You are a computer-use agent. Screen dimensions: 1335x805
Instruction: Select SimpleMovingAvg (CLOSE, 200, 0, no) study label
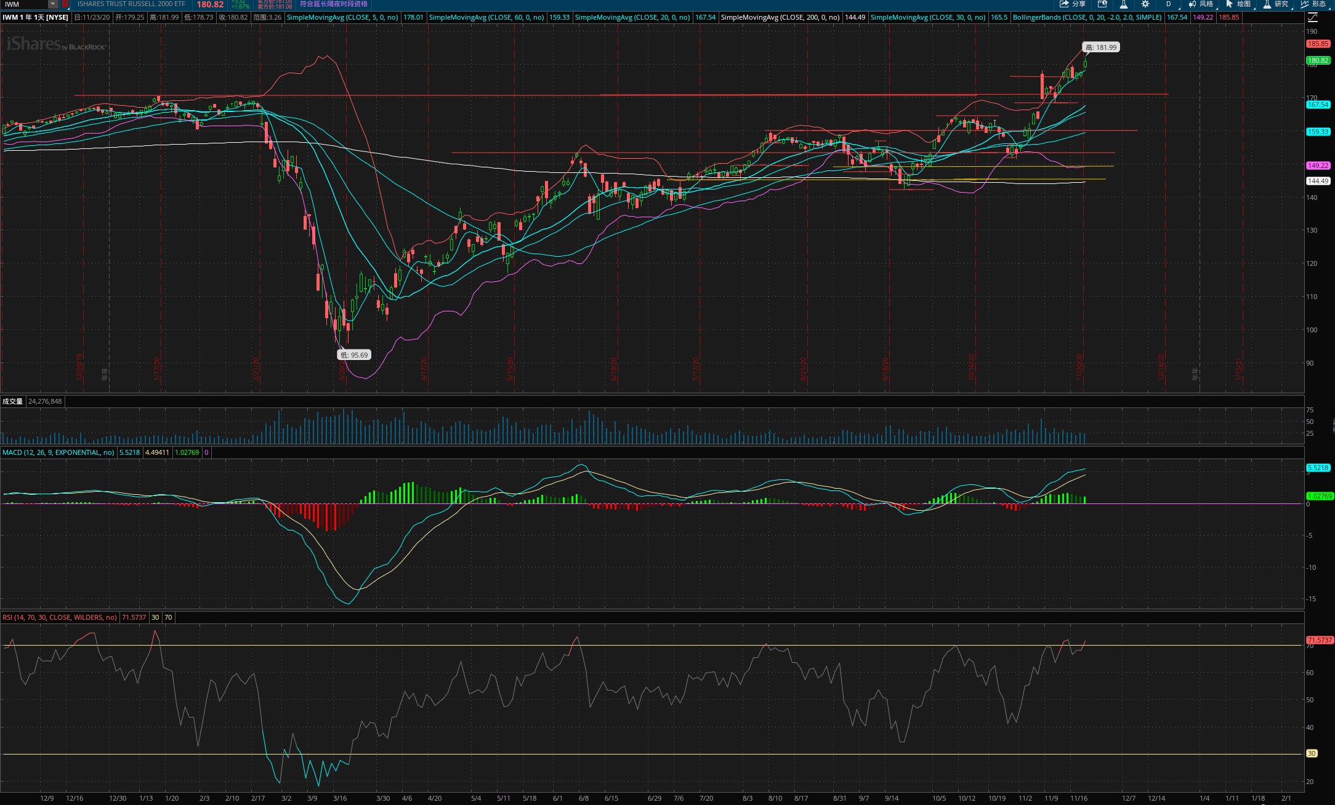780,17
